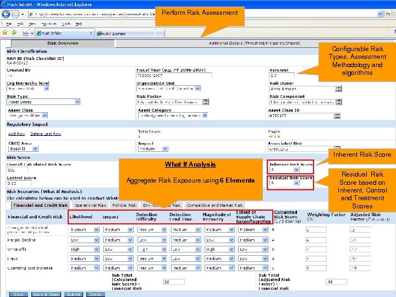Click Adjusted Risk Factor field for Fraud
The image size is (396, 297).
[x=360, y=259]
